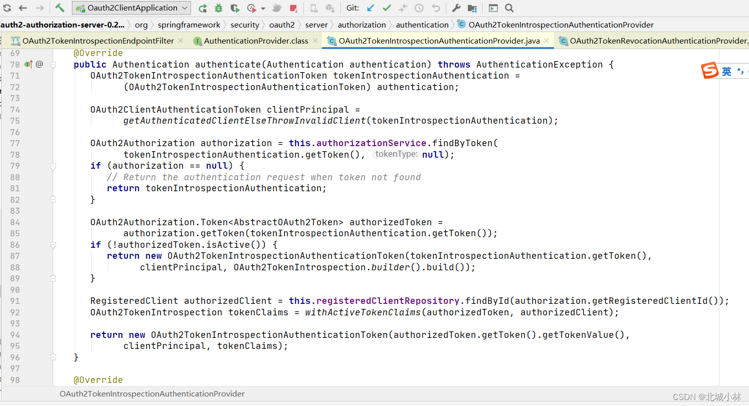Show Git history with the clock icon
Image resolution: width=749 pixels, height=406 pixels.
click(x=419, y=8)
